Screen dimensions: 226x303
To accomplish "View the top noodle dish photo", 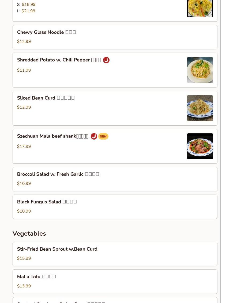I will [200, 9].
